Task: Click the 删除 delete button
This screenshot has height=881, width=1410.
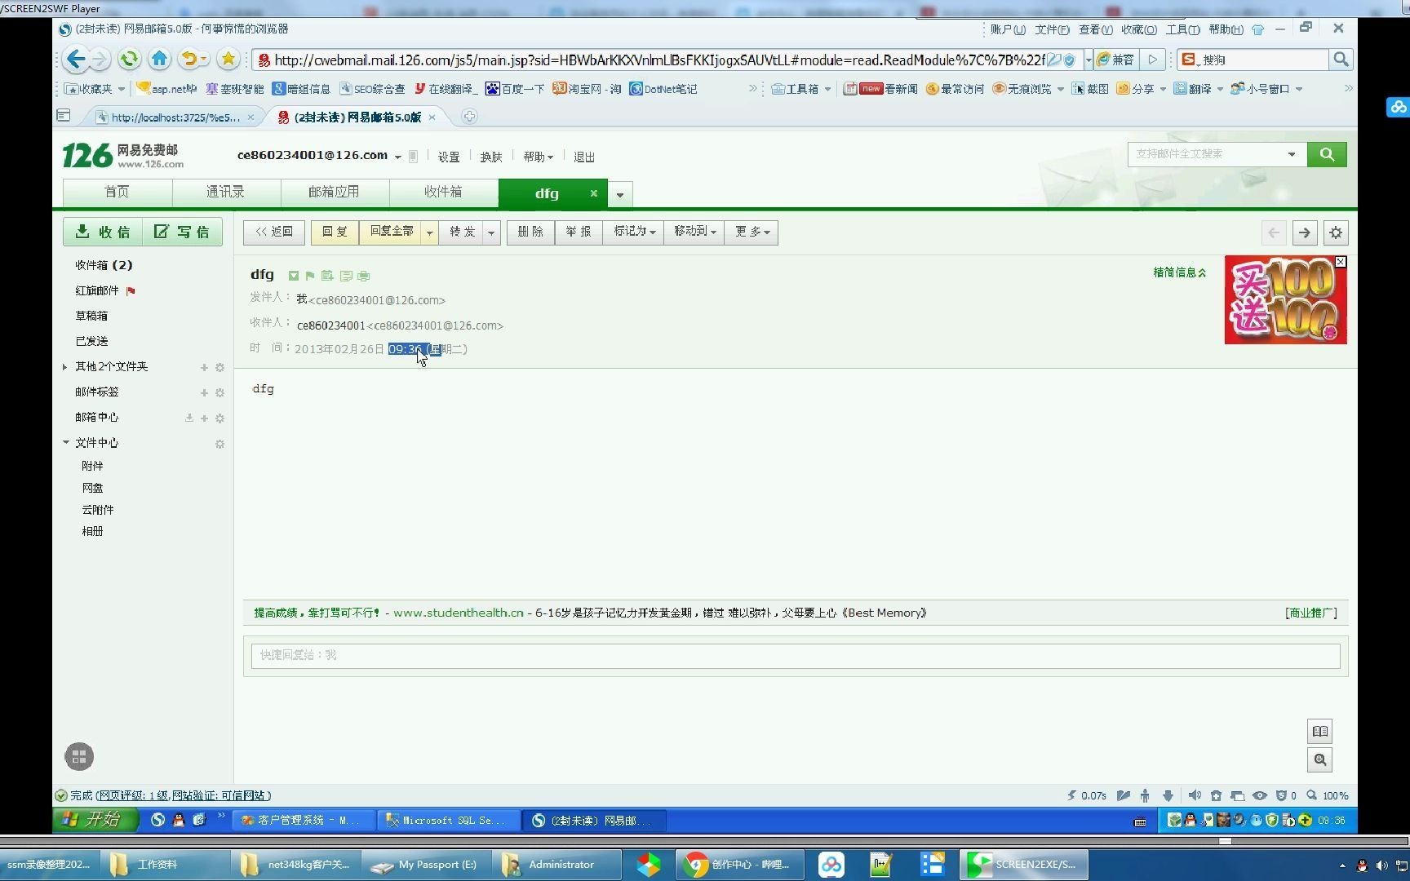Action: pos(530,232)
